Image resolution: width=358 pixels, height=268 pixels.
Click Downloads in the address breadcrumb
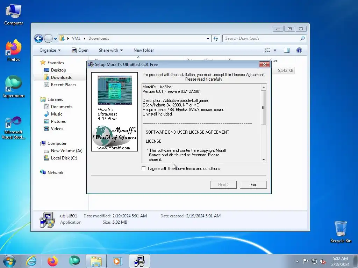pos(99,38)
